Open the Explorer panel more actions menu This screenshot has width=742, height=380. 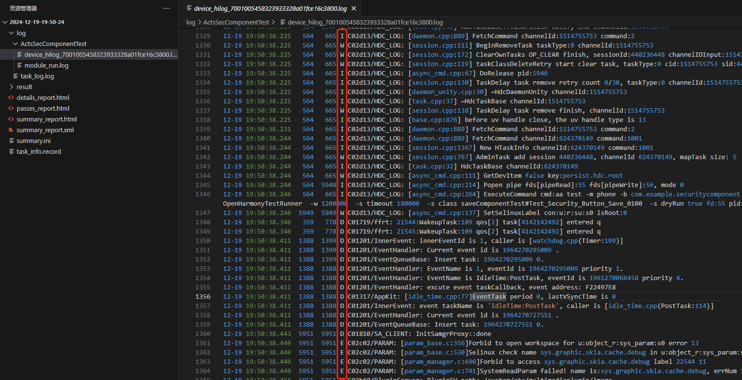(x=167, y=8)
